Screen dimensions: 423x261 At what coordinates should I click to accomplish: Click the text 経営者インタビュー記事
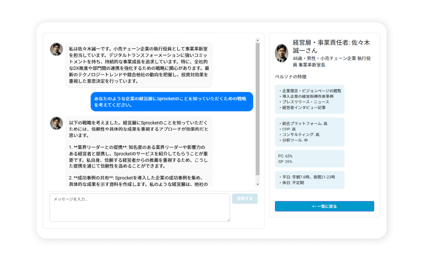click(304, 108)
